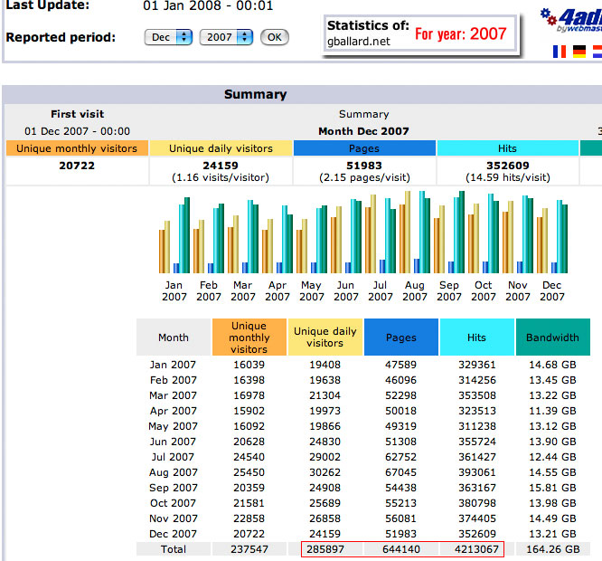The height and width of the screenshot is (561, 602).
Task: Click the Last Update date 01 Jan 2008
Action: point(208,5)
